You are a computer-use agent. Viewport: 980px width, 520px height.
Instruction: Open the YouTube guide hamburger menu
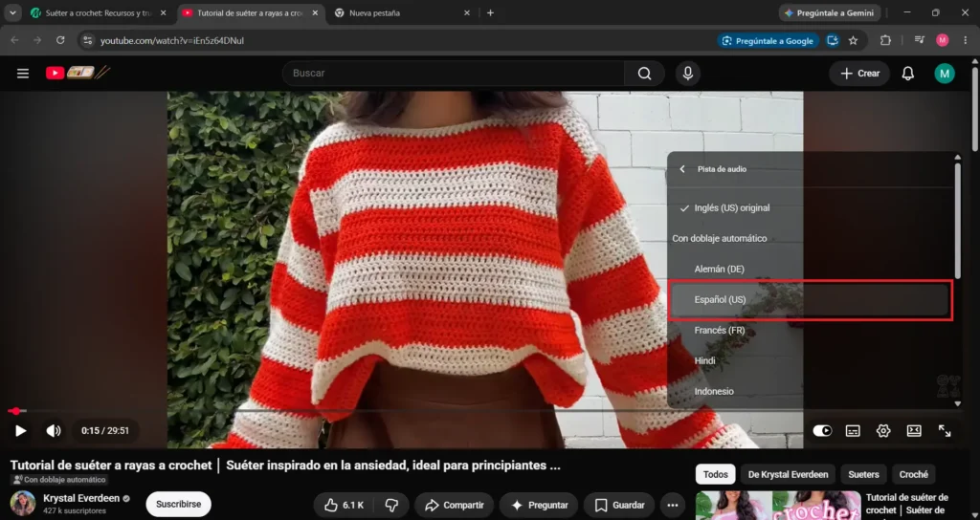click(x=23, y=74)
